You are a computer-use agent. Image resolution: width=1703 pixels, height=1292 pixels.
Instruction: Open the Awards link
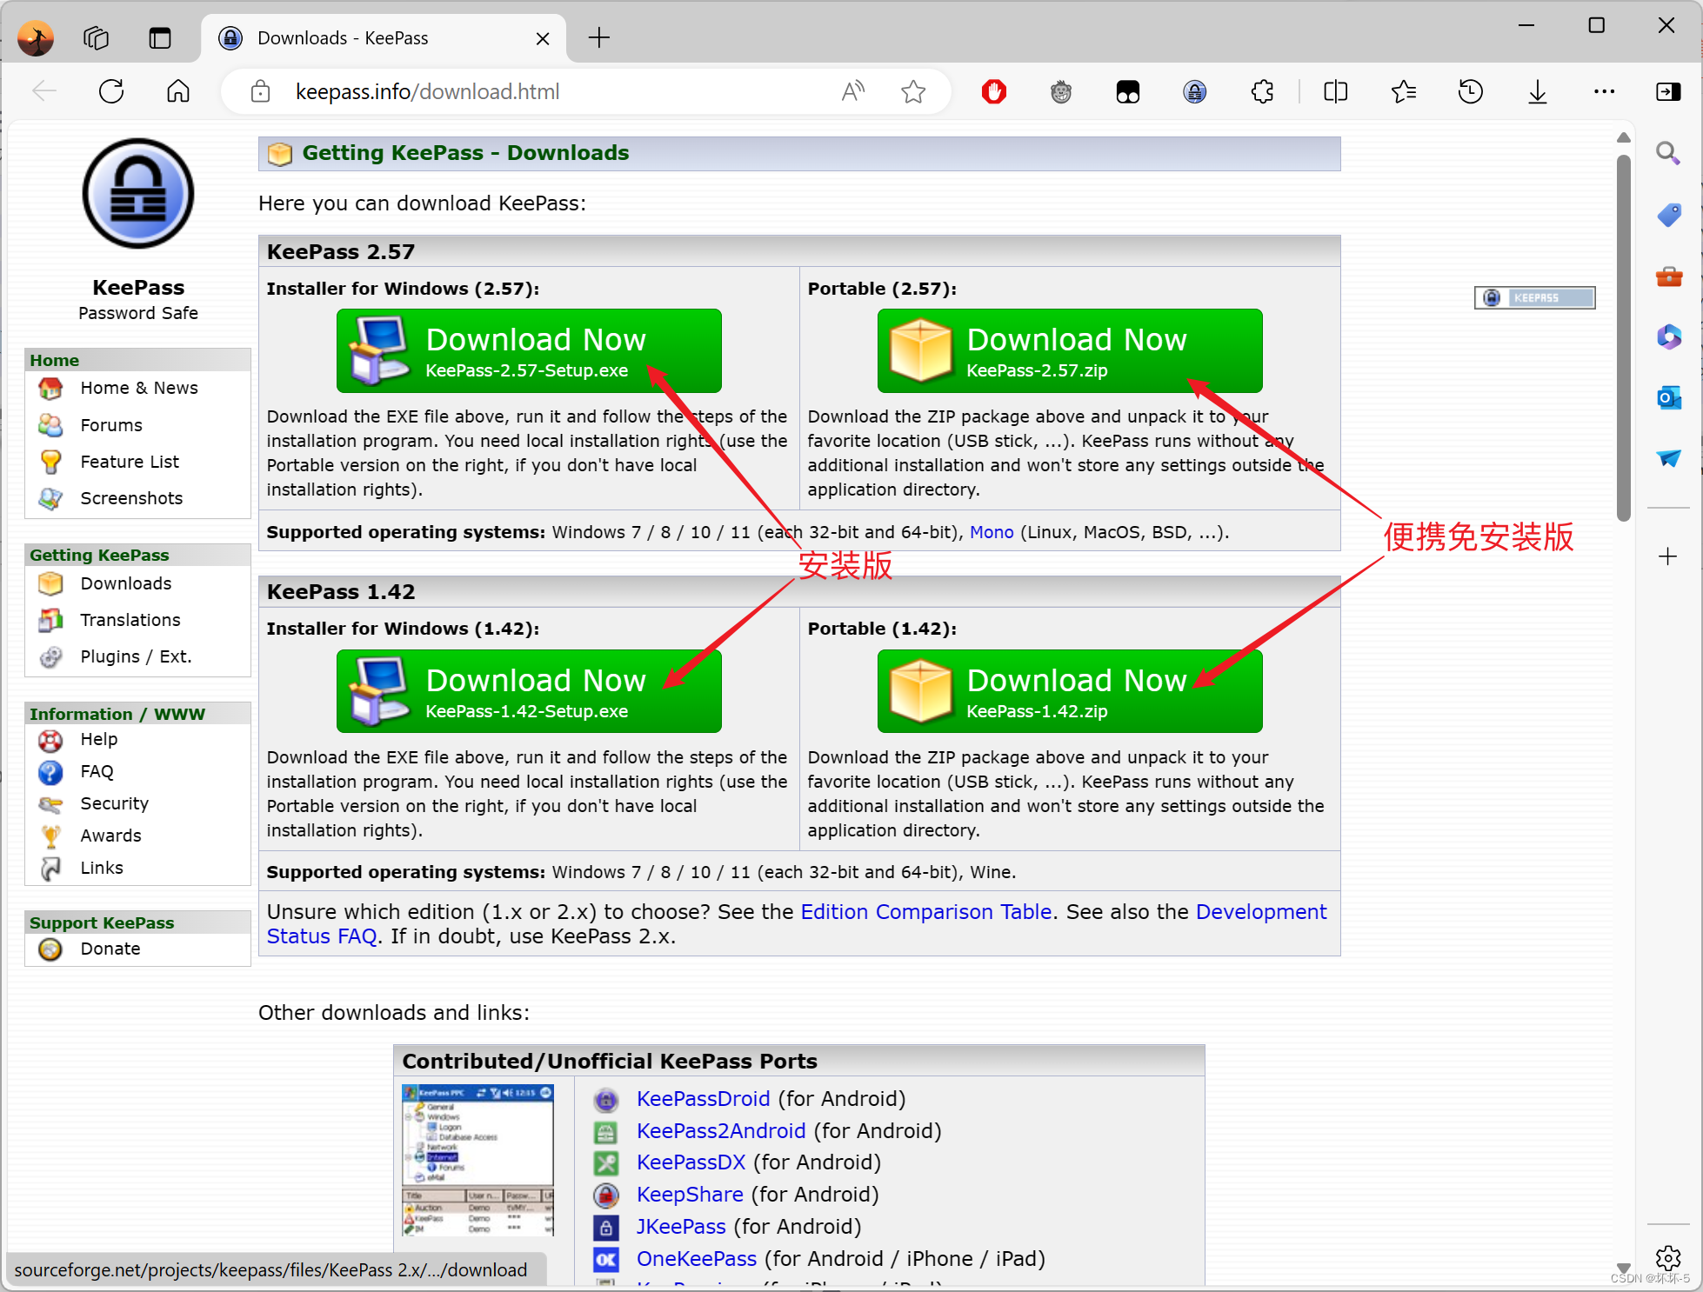coord(110,836)
